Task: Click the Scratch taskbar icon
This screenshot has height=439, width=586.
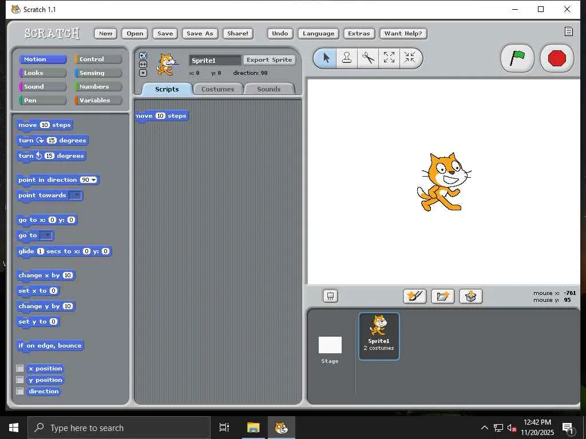Action: [282, 428]
